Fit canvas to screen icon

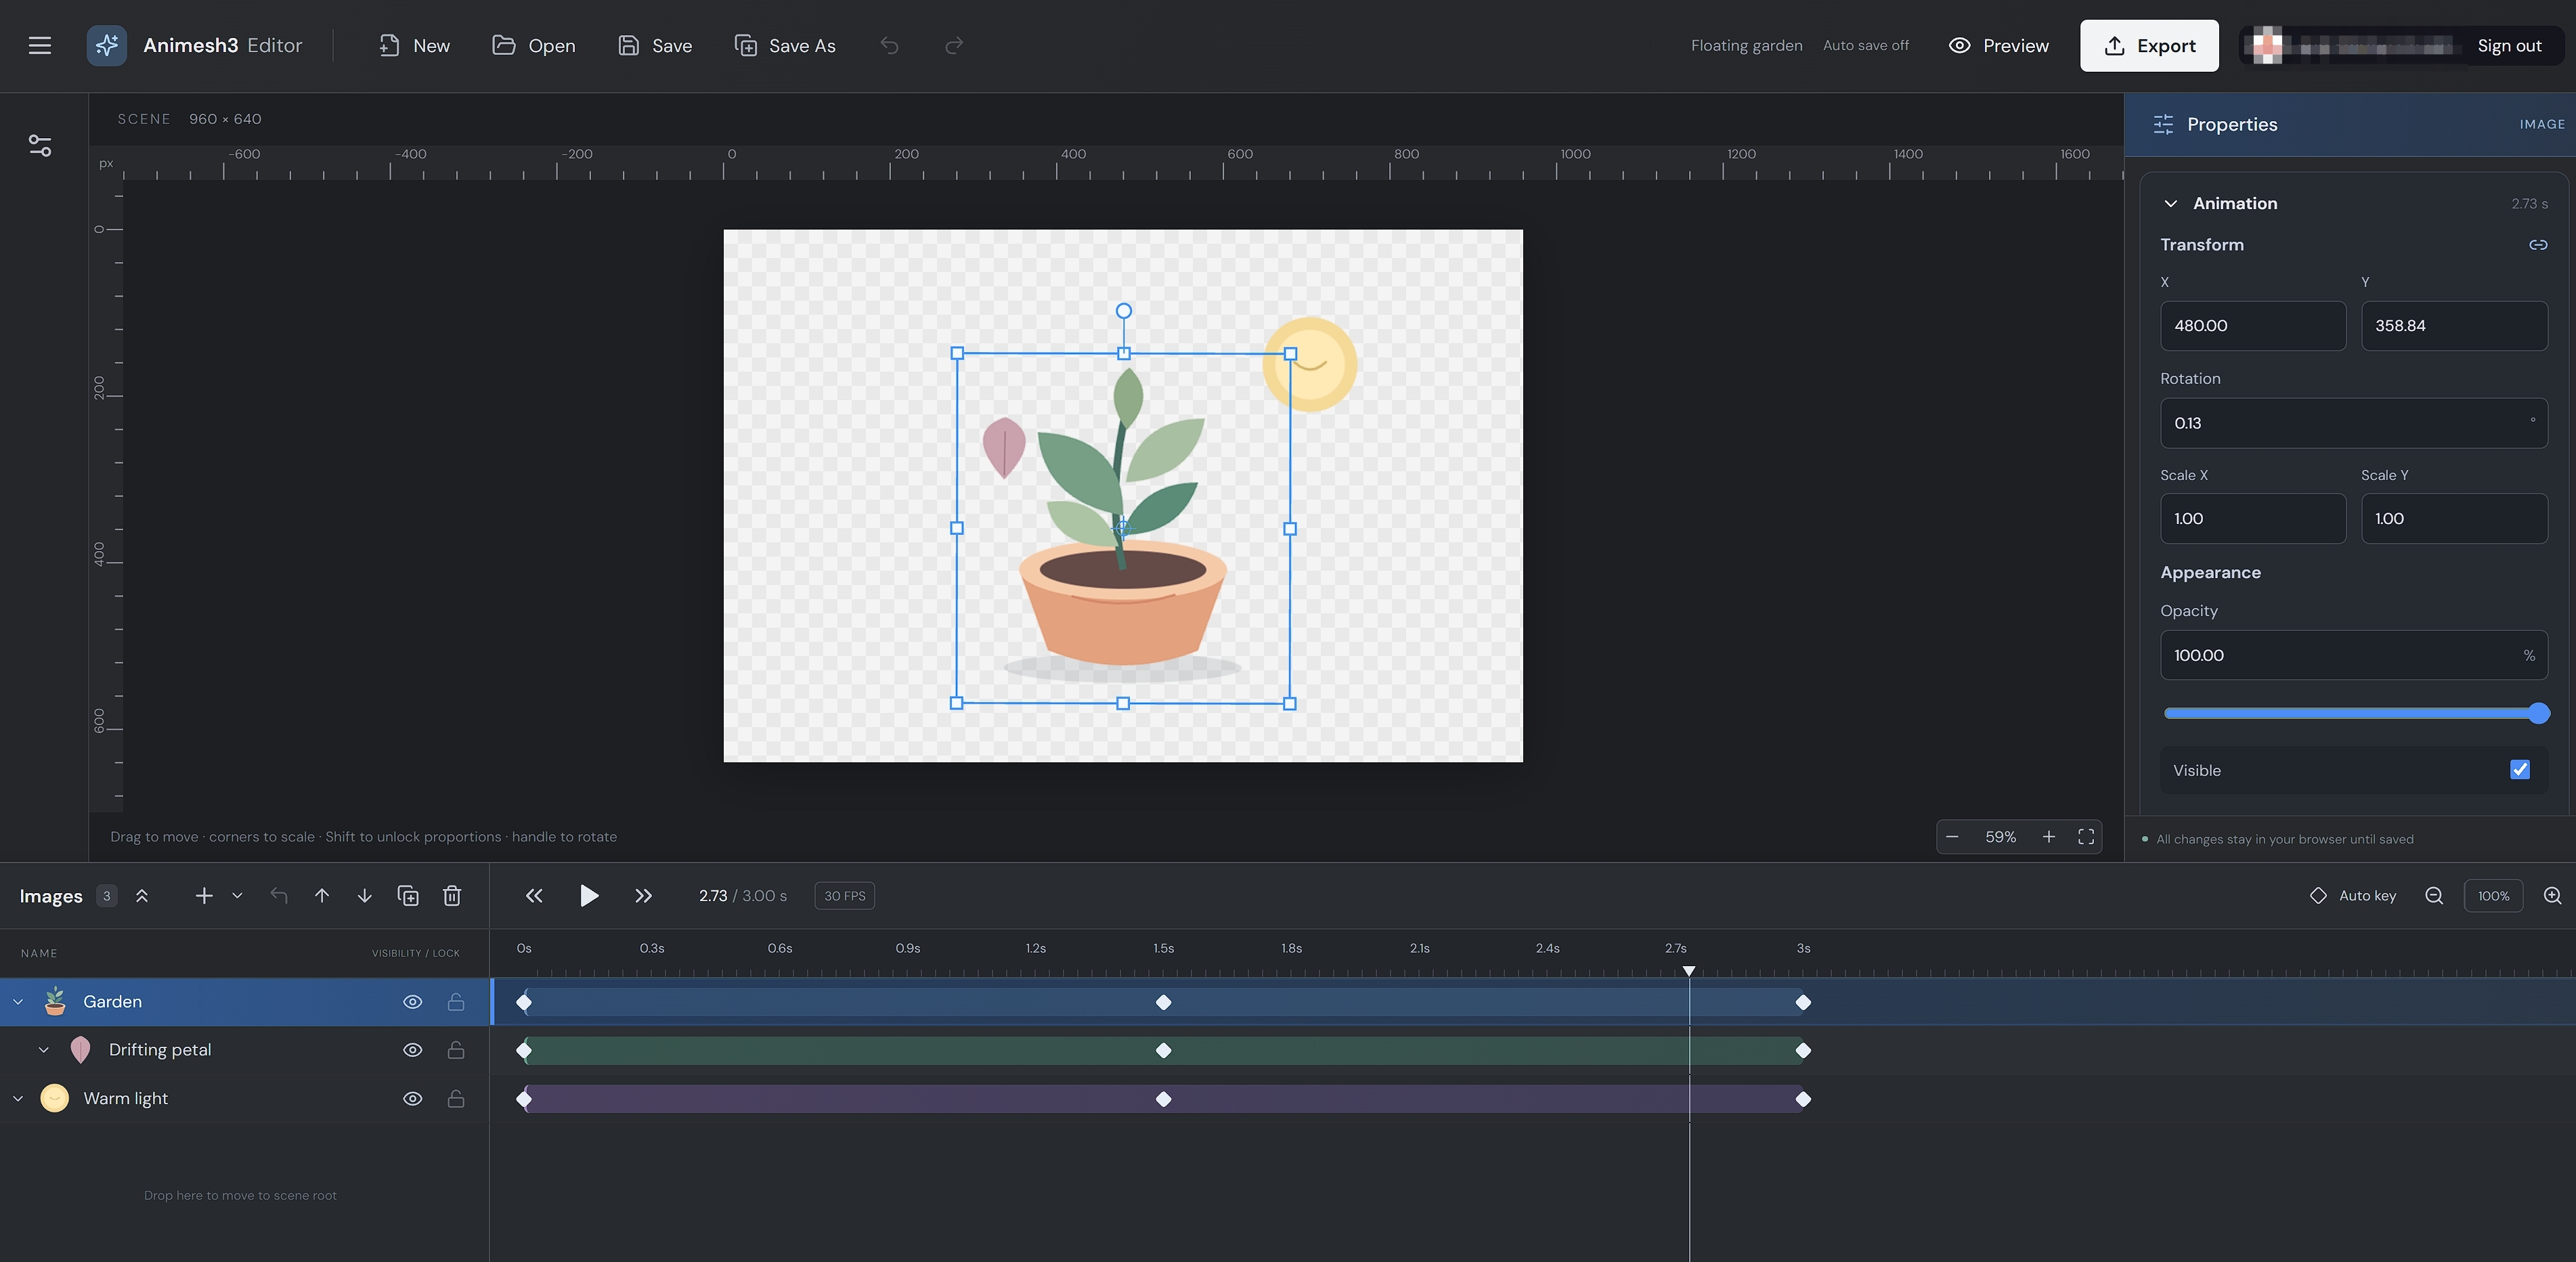(x=2086, y=837)
